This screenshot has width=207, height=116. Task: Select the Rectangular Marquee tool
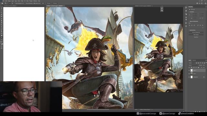(x=2, y=10)
